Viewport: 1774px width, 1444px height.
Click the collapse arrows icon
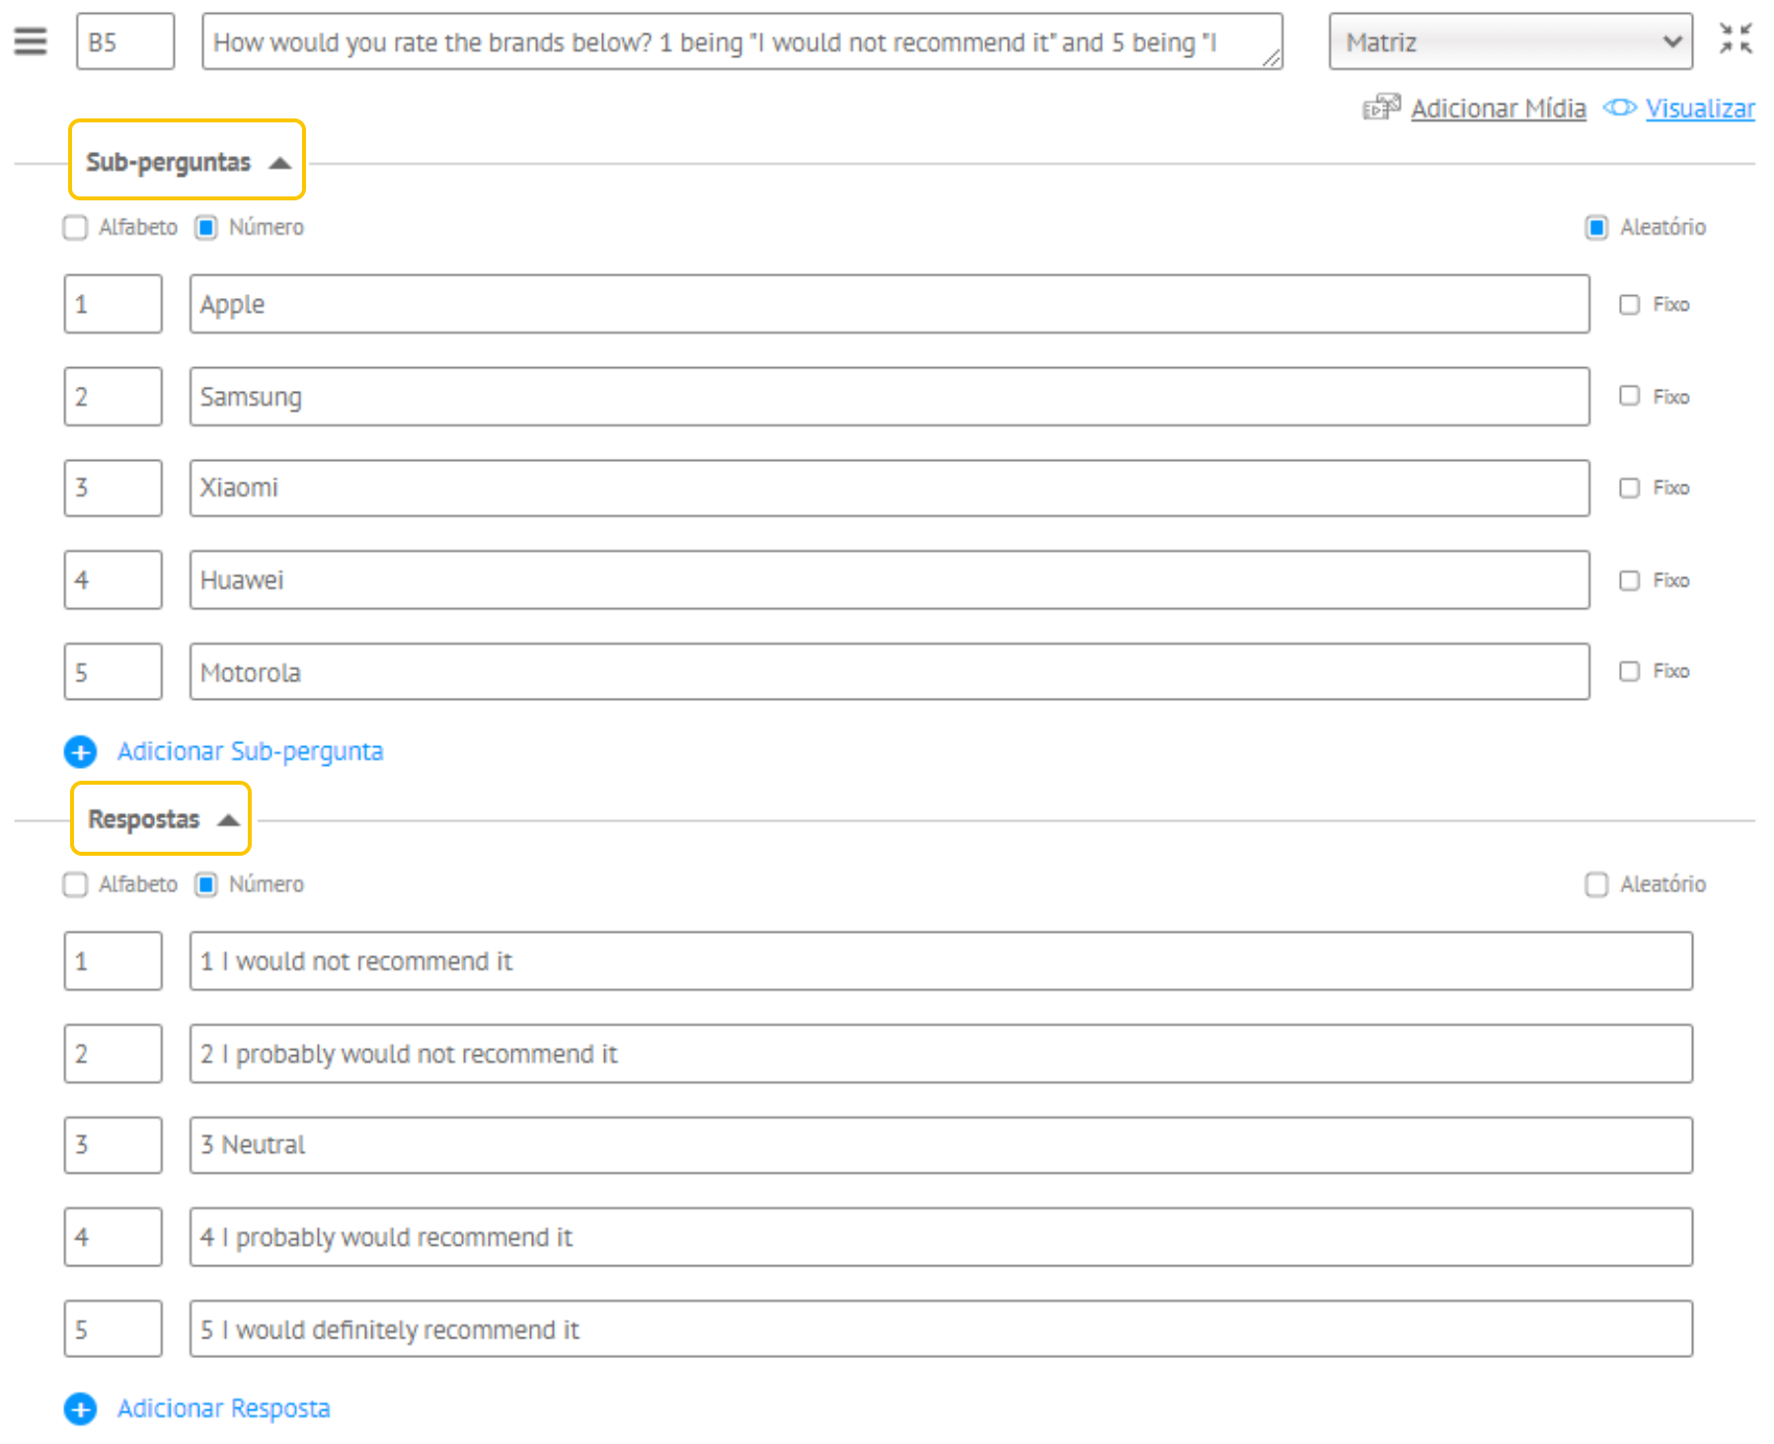pyautogui.click(x=1735, y=38)
